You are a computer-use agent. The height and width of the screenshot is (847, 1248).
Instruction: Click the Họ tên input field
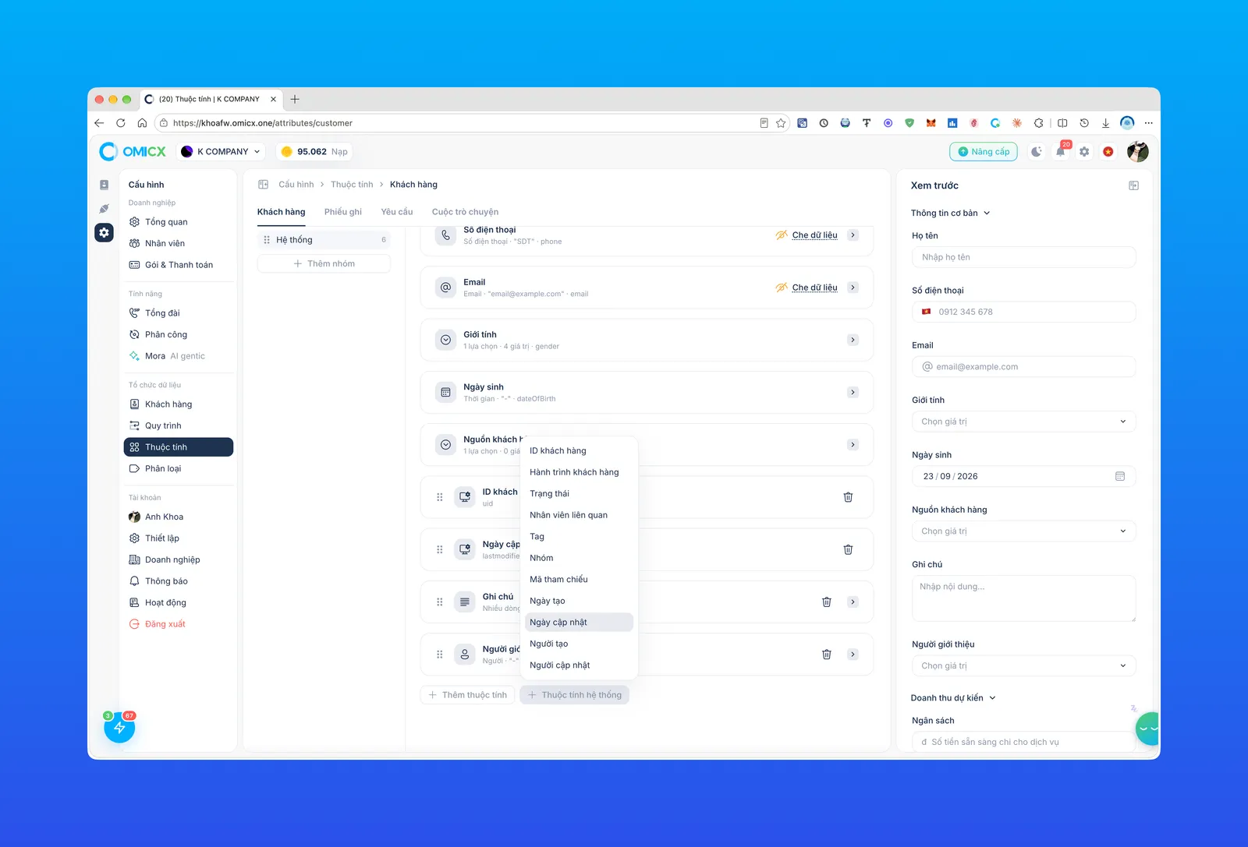pyautogui.click(x=1023, y=257)
